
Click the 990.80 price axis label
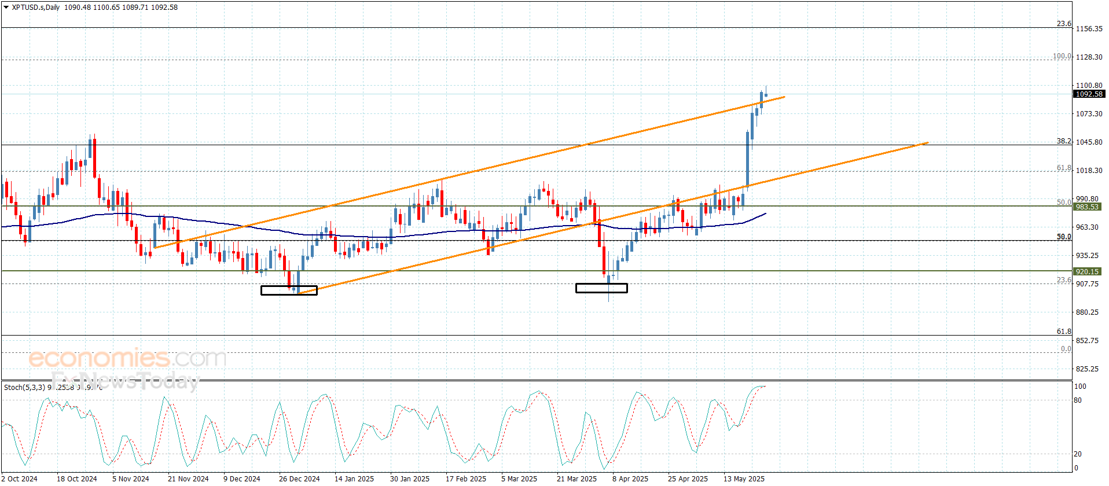pyautogui.click(x=1087, y=199)
